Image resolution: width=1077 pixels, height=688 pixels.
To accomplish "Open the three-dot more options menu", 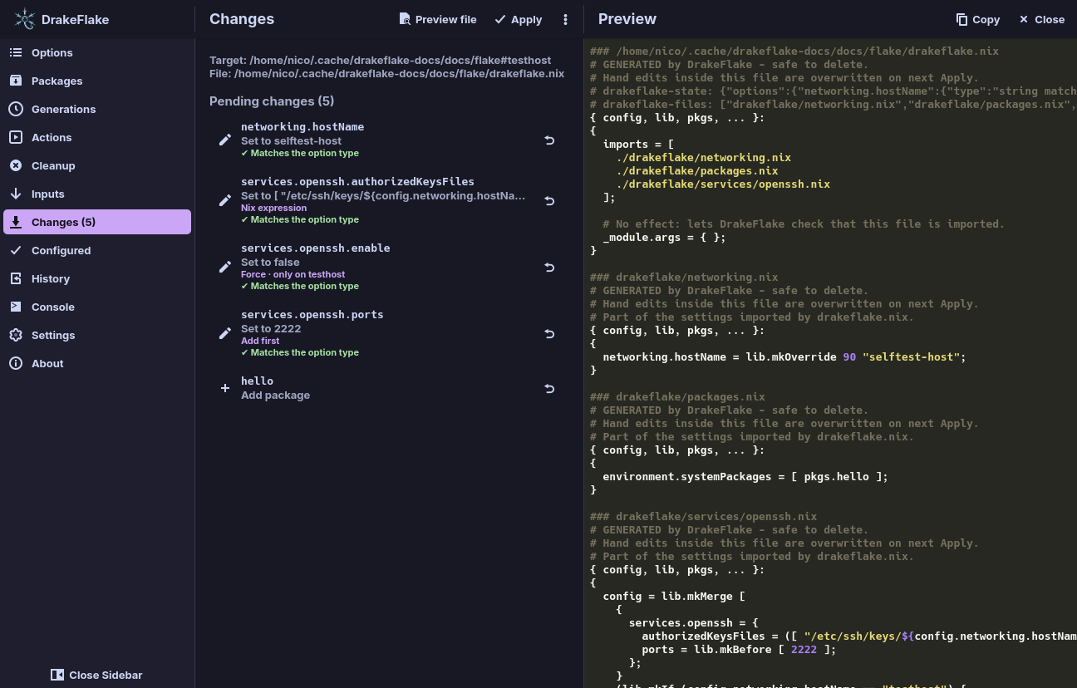I will [566, 19].
